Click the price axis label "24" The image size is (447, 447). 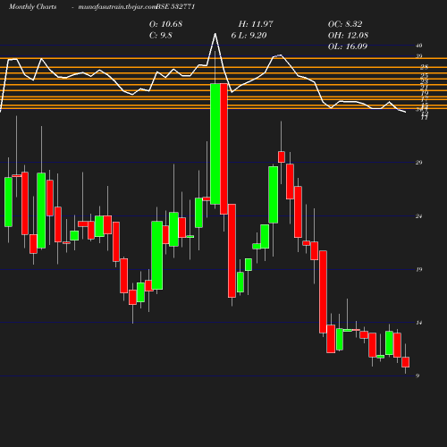tap(419, 216)
